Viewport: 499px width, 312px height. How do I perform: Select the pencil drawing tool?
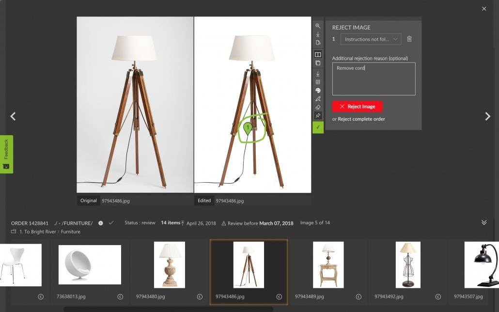318,99
